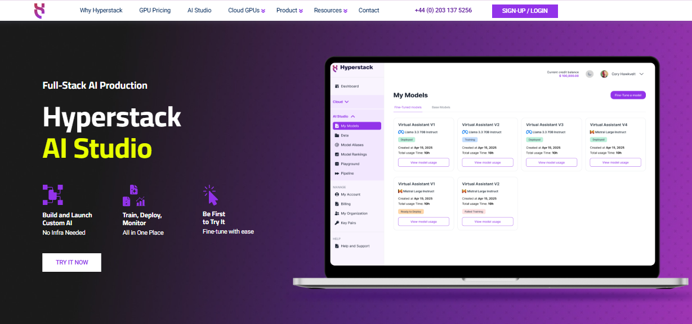Open Dashboard in the mockup sidebar
This screenshot has width=692, height=324.
pyautogui.click(x=349, y=86)
